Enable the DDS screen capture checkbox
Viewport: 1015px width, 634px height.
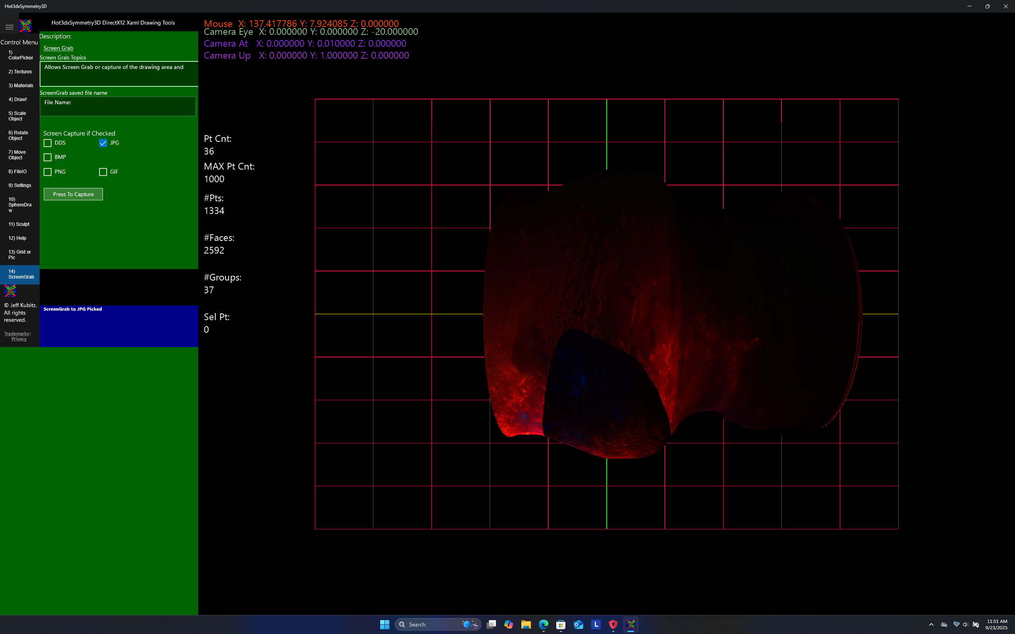(48, 143)
